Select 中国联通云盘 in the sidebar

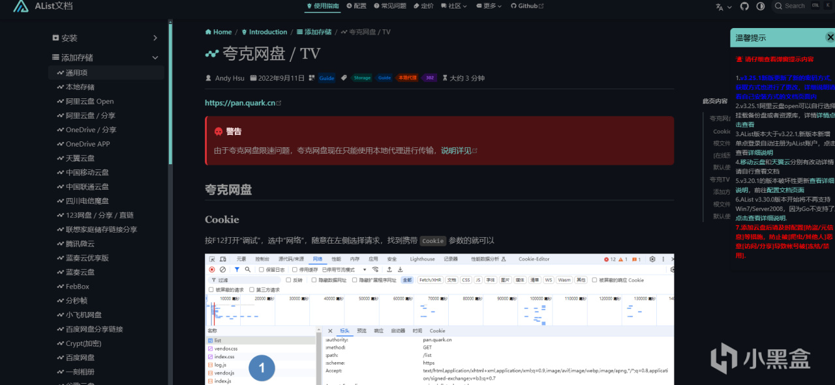106,187
